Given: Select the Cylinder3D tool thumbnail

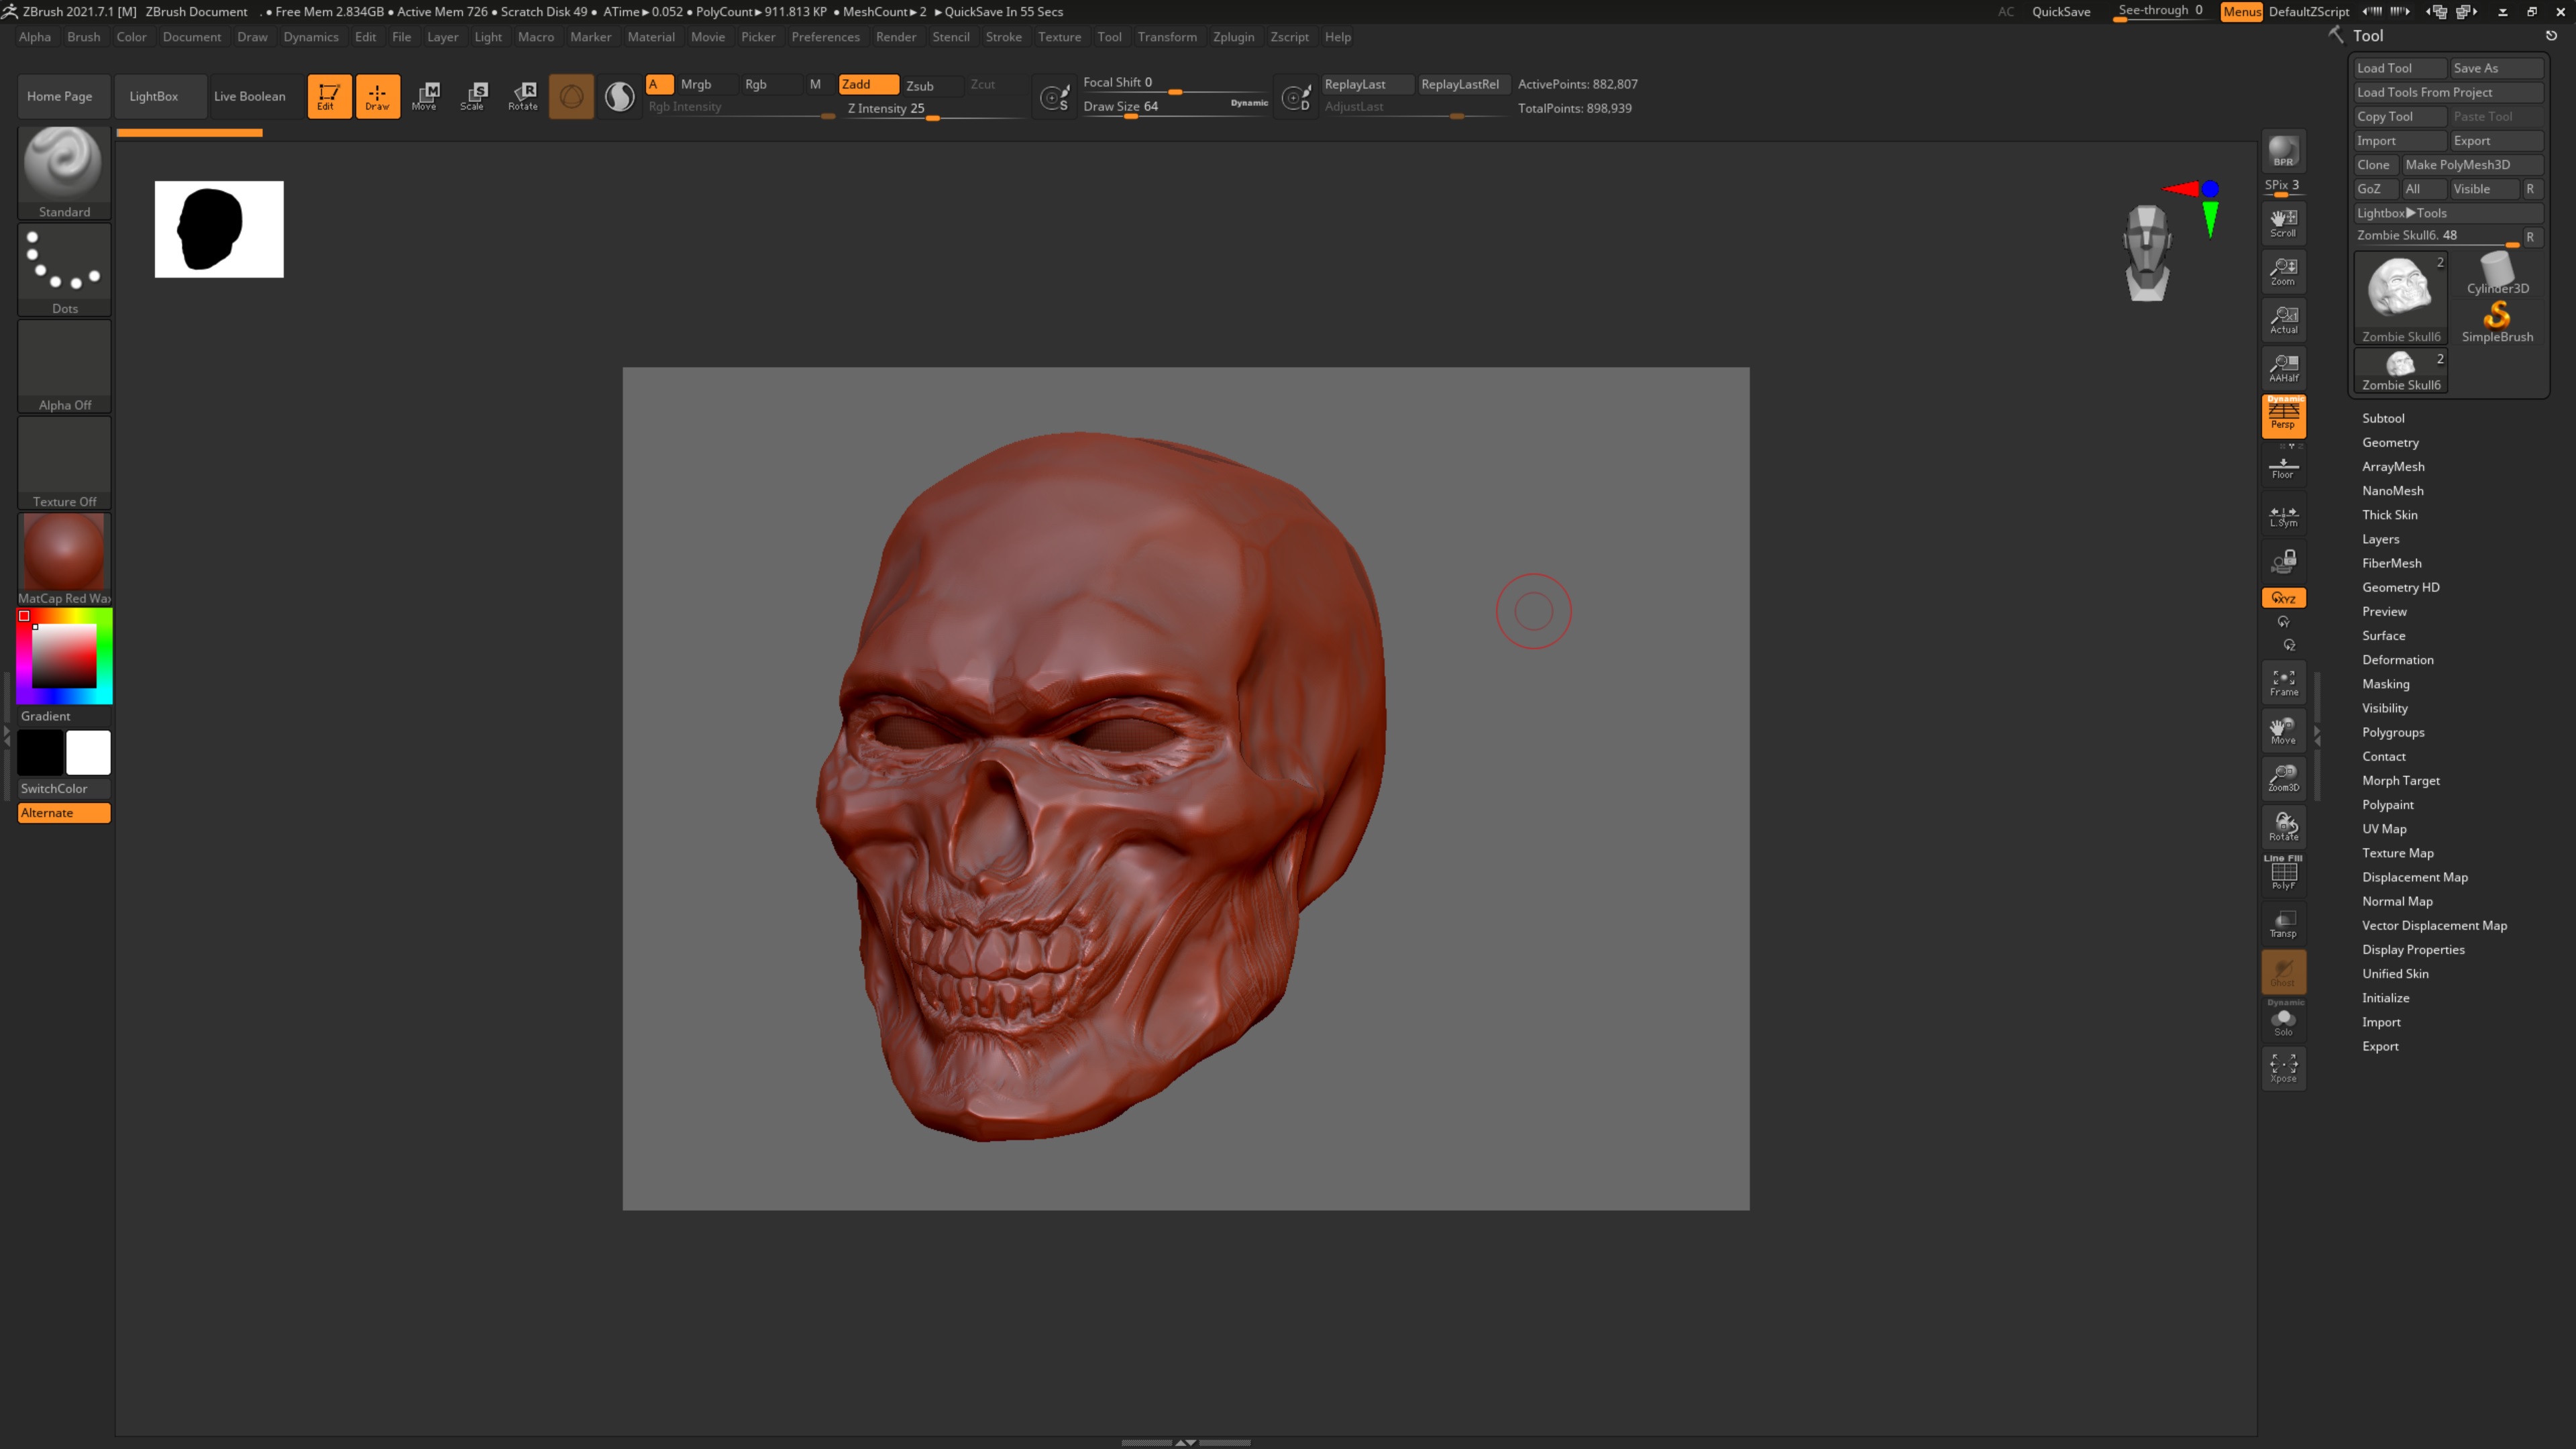Looking at the screenshot, I should click(2497, 274).
